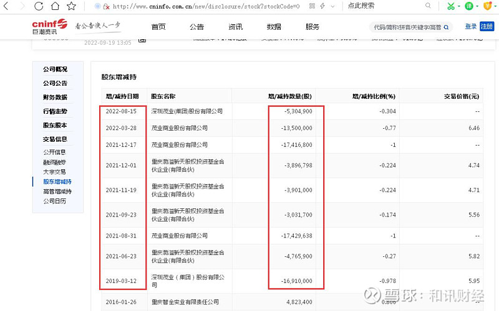Screen dimensions: 499x311
Task: Click the site search magnifier icon
Action: point(446,27)
